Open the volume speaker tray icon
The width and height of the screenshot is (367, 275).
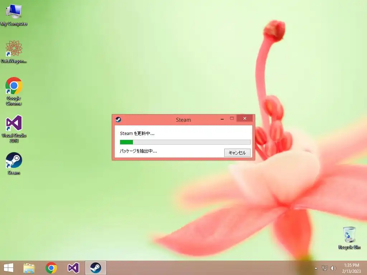(x=333, y=268)
